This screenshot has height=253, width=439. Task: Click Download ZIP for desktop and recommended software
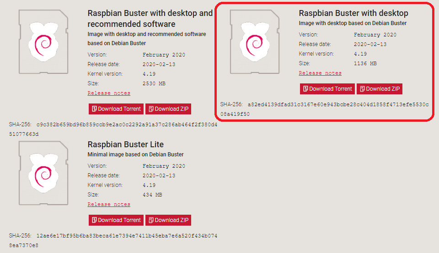click(x=168, y=109)
